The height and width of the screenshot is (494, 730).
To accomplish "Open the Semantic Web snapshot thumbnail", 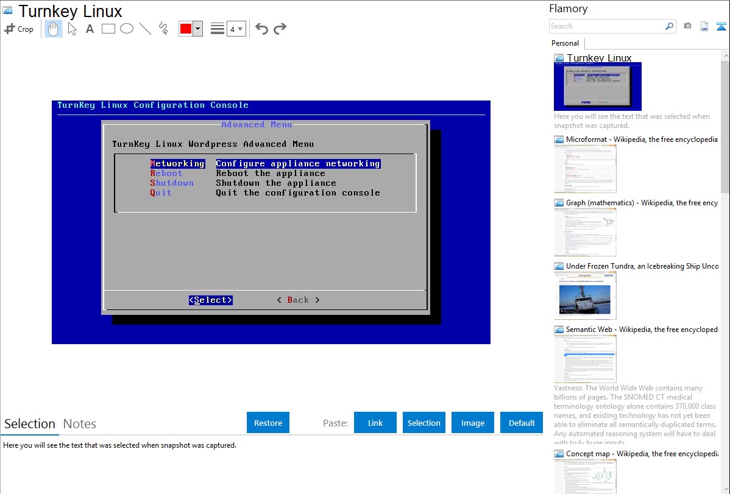I will 585,359.
